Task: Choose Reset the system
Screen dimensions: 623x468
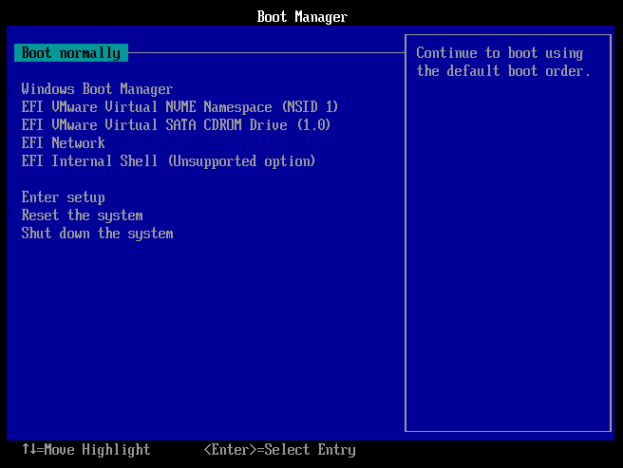Action: [83, 215]
